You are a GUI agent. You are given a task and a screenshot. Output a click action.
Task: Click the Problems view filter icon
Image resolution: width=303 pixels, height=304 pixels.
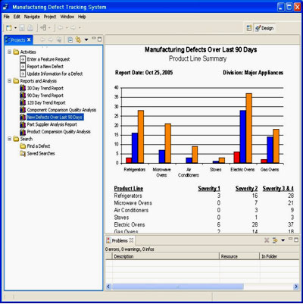tap(275, 240)
